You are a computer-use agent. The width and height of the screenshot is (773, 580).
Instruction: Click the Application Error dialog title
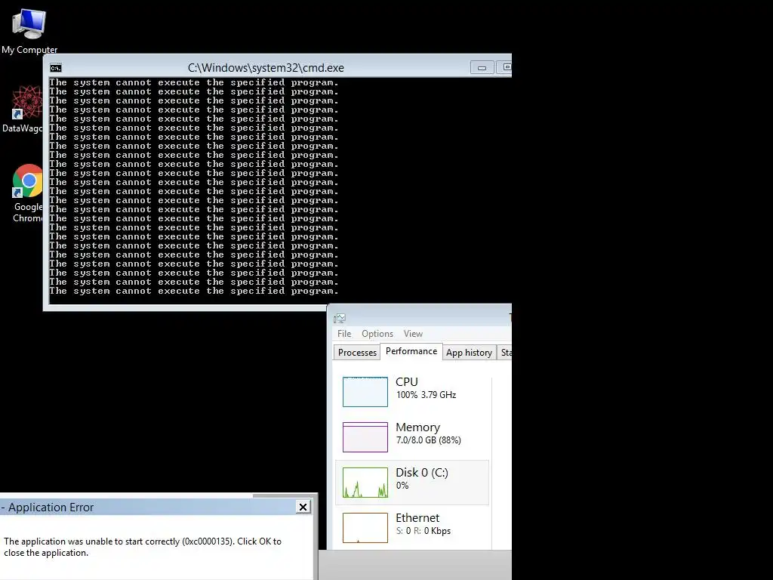[x=48, y=507]
